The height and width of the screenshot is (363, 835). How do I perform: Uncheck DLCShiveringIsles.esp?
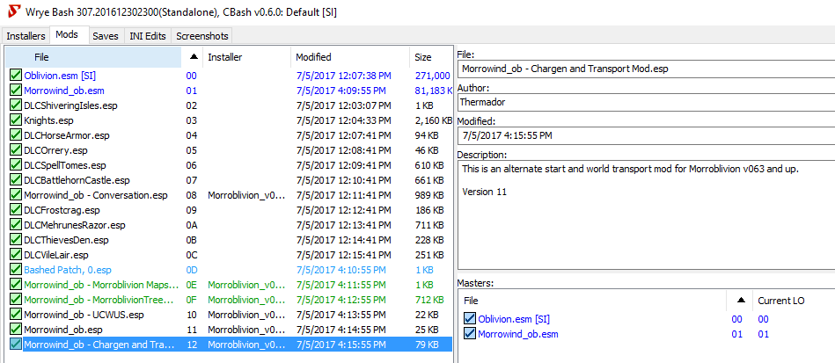[x=16, y=105]
